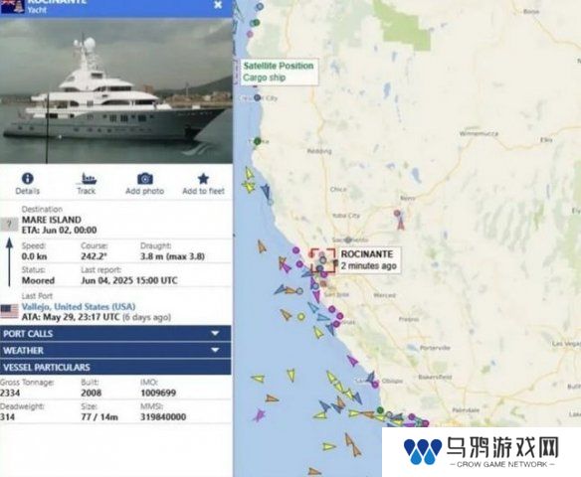581x477 pixels.
Task: Click the Satellite Position Cargo ship tooltip
Action: pyautogui.click(x=279, y=72)
